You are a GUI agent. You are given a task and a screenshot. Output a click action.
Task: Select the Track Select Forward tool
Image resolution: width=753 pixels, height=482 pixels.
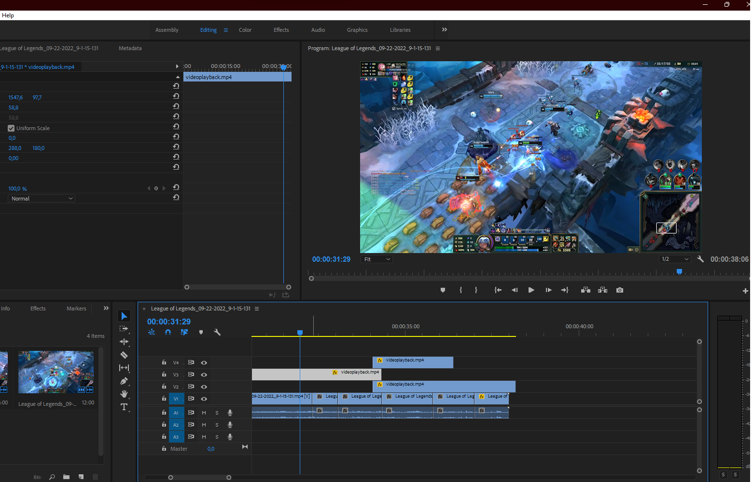coord(124,329)
